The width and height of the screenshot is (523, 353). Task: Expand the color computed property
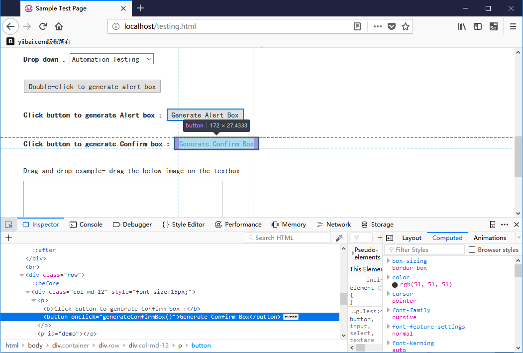click(x=388, y=277)
